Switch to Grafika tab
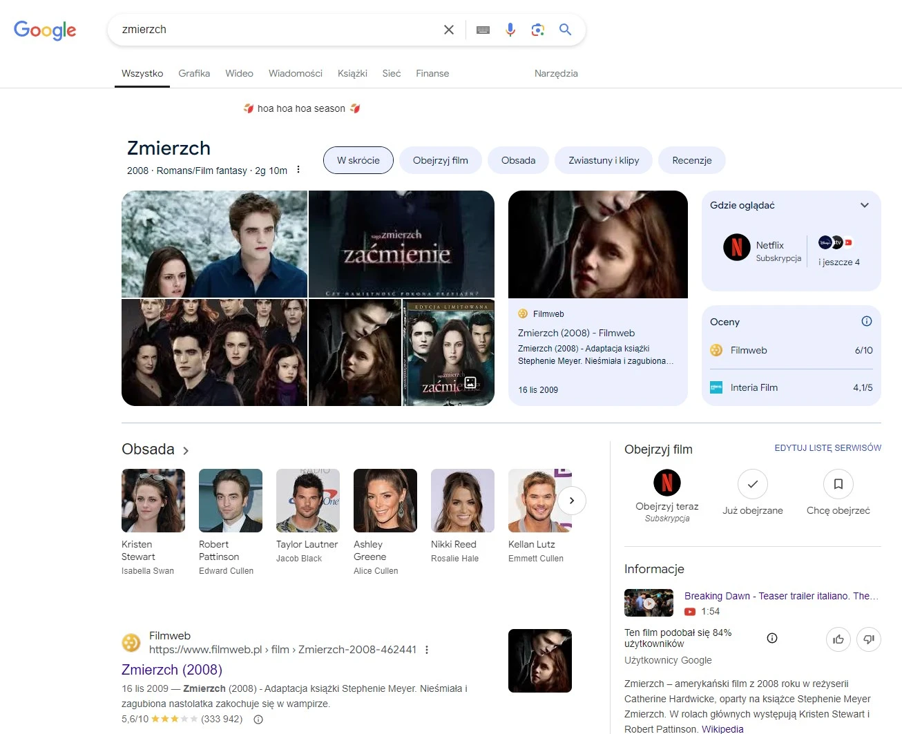Viewport: 902px width, 734px height. [194, 73]
